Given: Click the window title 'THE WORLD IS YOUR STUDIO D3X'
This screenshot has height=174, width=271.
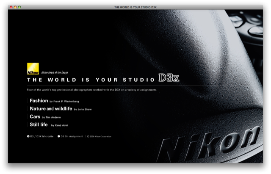Looking at the screenshot, I should point(135,7).
